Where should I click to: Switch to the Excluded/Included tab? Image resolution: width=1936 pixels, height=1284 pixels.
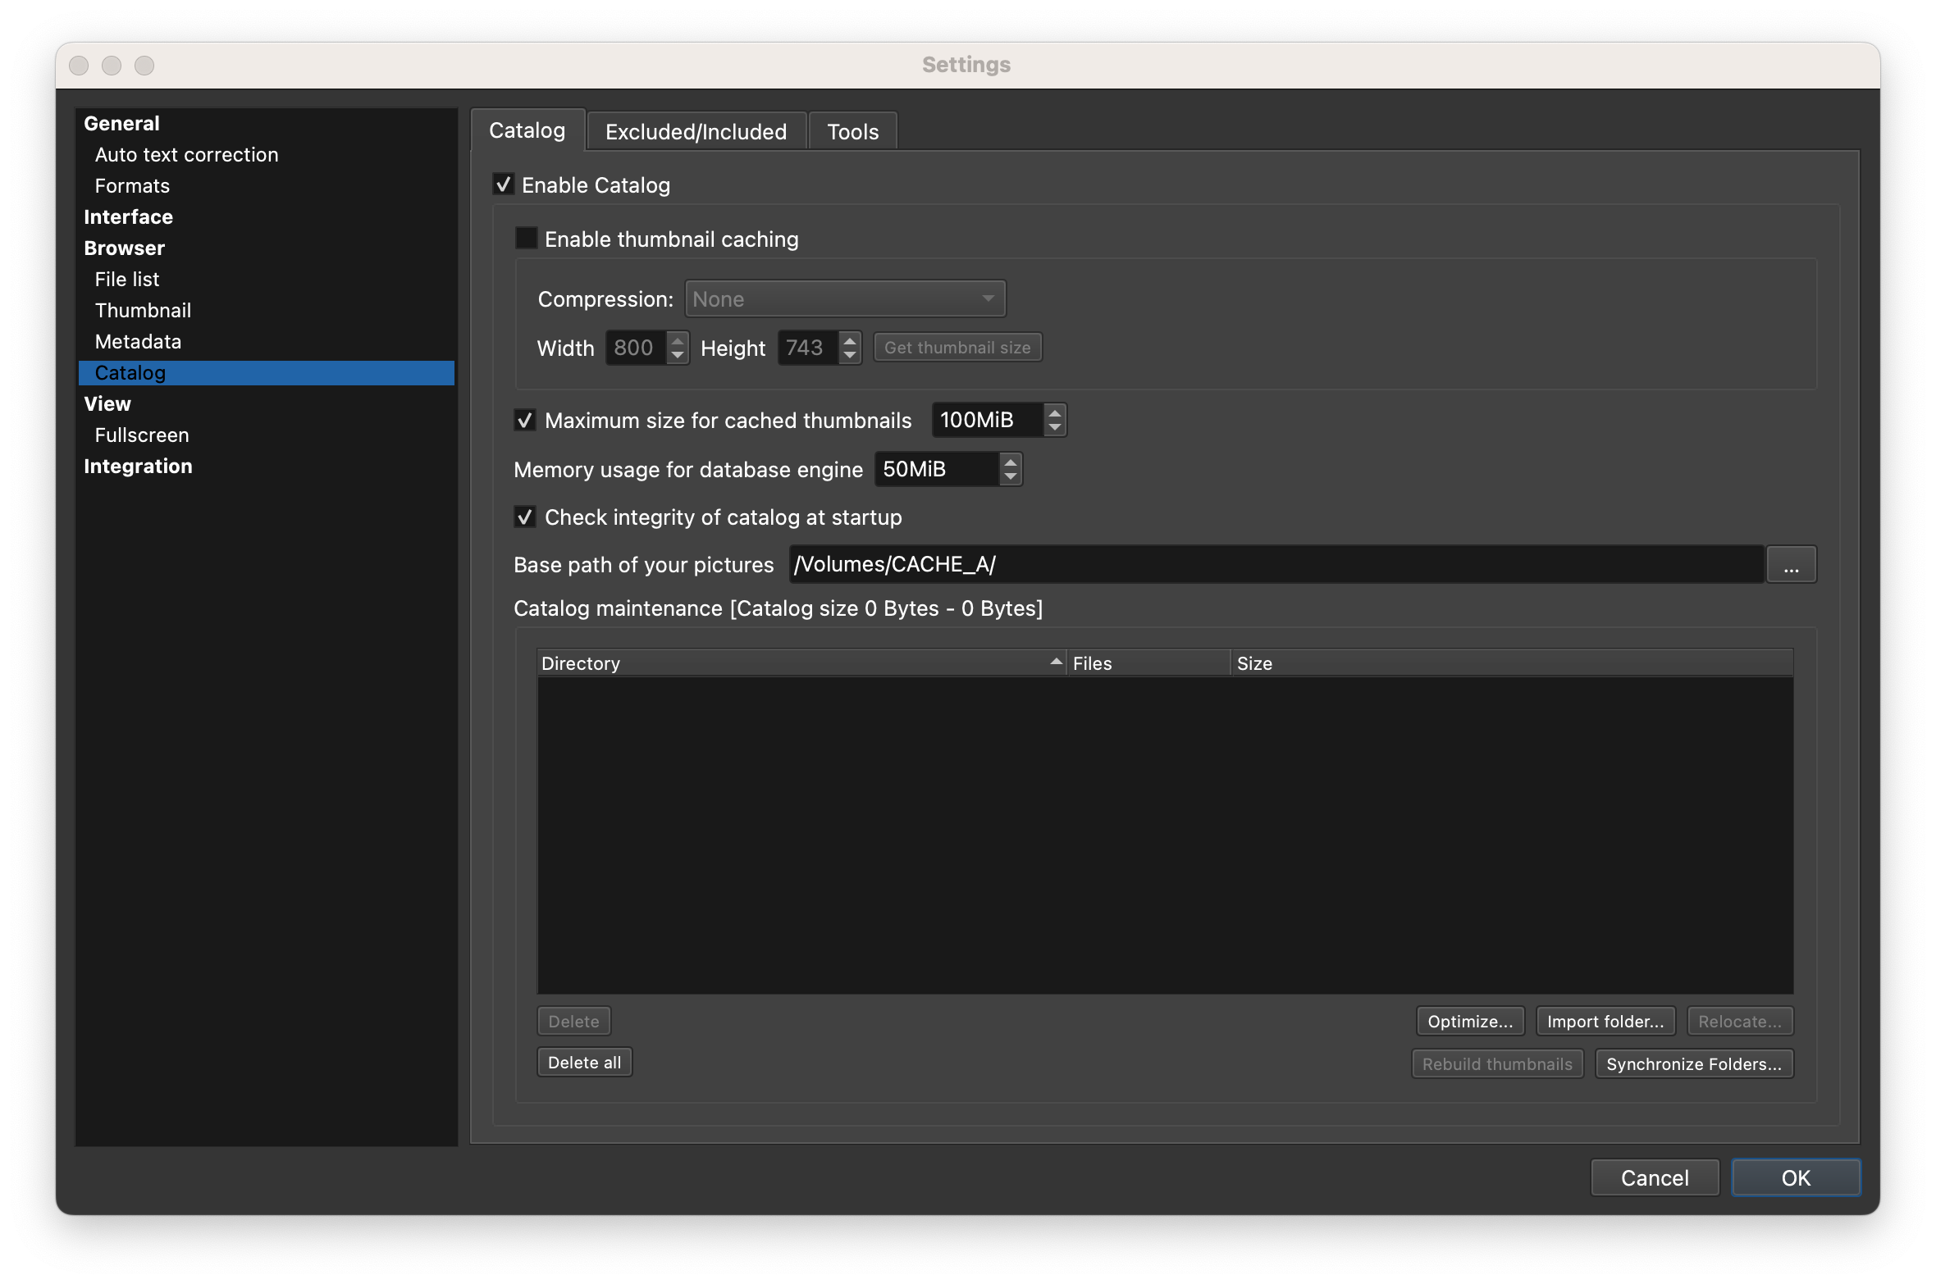696,132
